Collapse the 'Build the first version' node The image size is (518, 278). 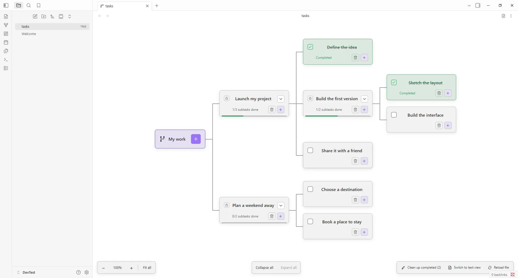364,99
